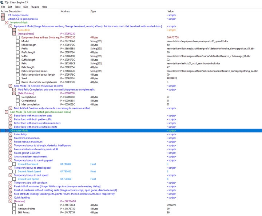Toggle the Loot Mods group checkbox
Image resolution: width=262 pixels, height=216 pixels.
pos(7,112)
